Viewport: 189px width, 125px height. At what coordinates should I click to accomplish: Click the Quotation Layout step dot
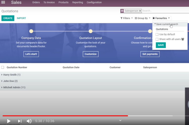click(x=90, y=31)
